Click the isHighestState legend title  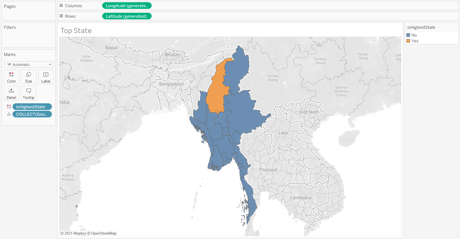(421, 27)
